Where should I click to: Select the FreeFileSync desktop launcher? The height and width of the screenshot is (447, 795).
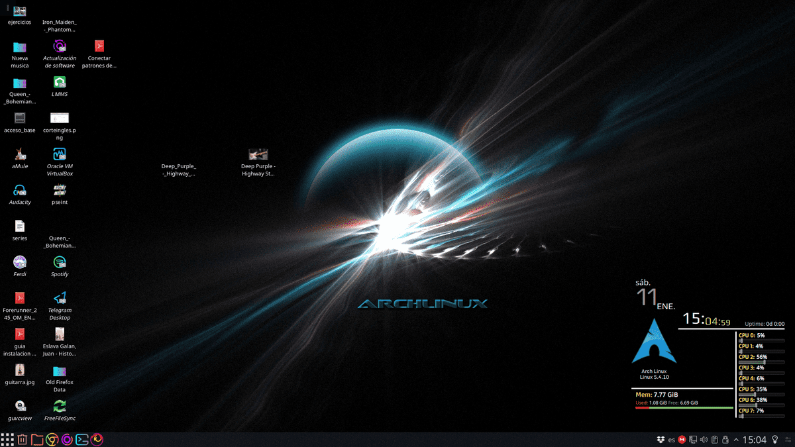60,410
